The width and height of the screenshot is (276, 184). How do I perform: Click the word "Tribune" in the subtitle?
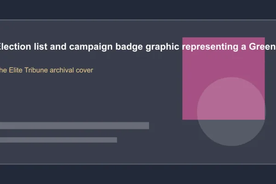pyautogui.click(x=36, y=70)
